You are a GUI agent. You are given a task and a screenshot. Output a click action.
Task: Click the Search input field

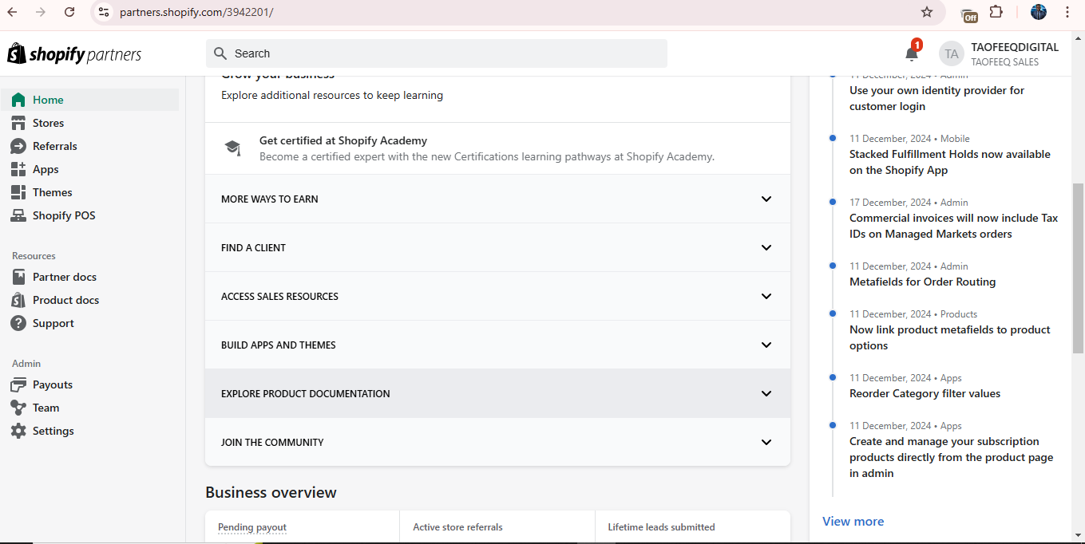click(437, 53)
